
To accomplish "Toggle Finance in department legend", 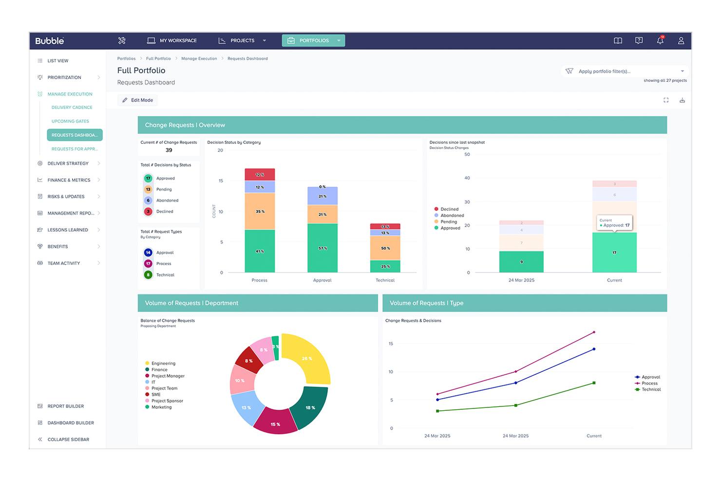I will 156,370.
